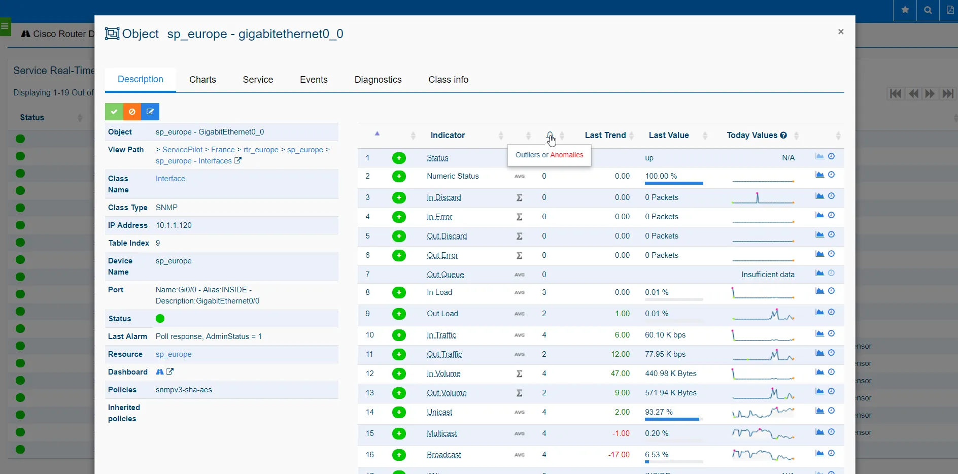Switch to the Diagnostics tab

(378, 80)
